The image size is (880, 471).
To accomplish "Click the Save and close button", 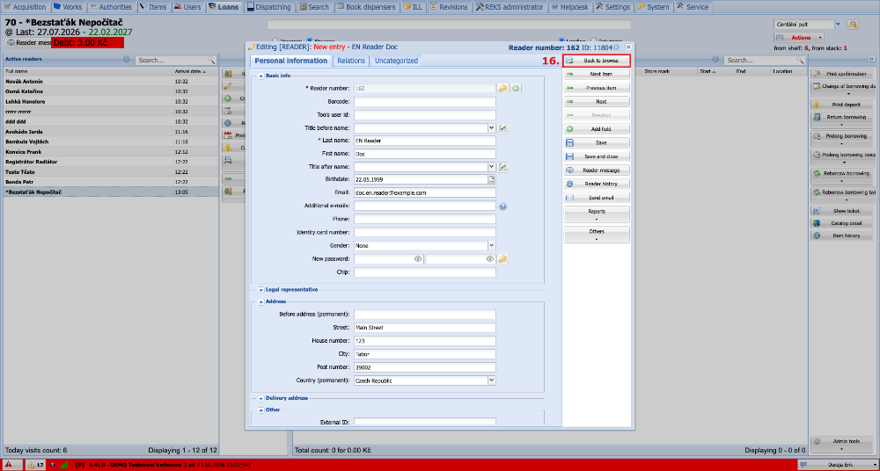I will 597,156.
